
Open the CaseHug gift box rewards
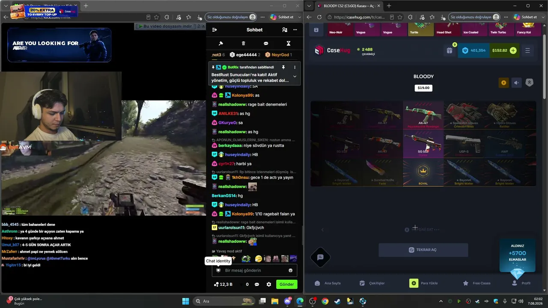point(450,50)
